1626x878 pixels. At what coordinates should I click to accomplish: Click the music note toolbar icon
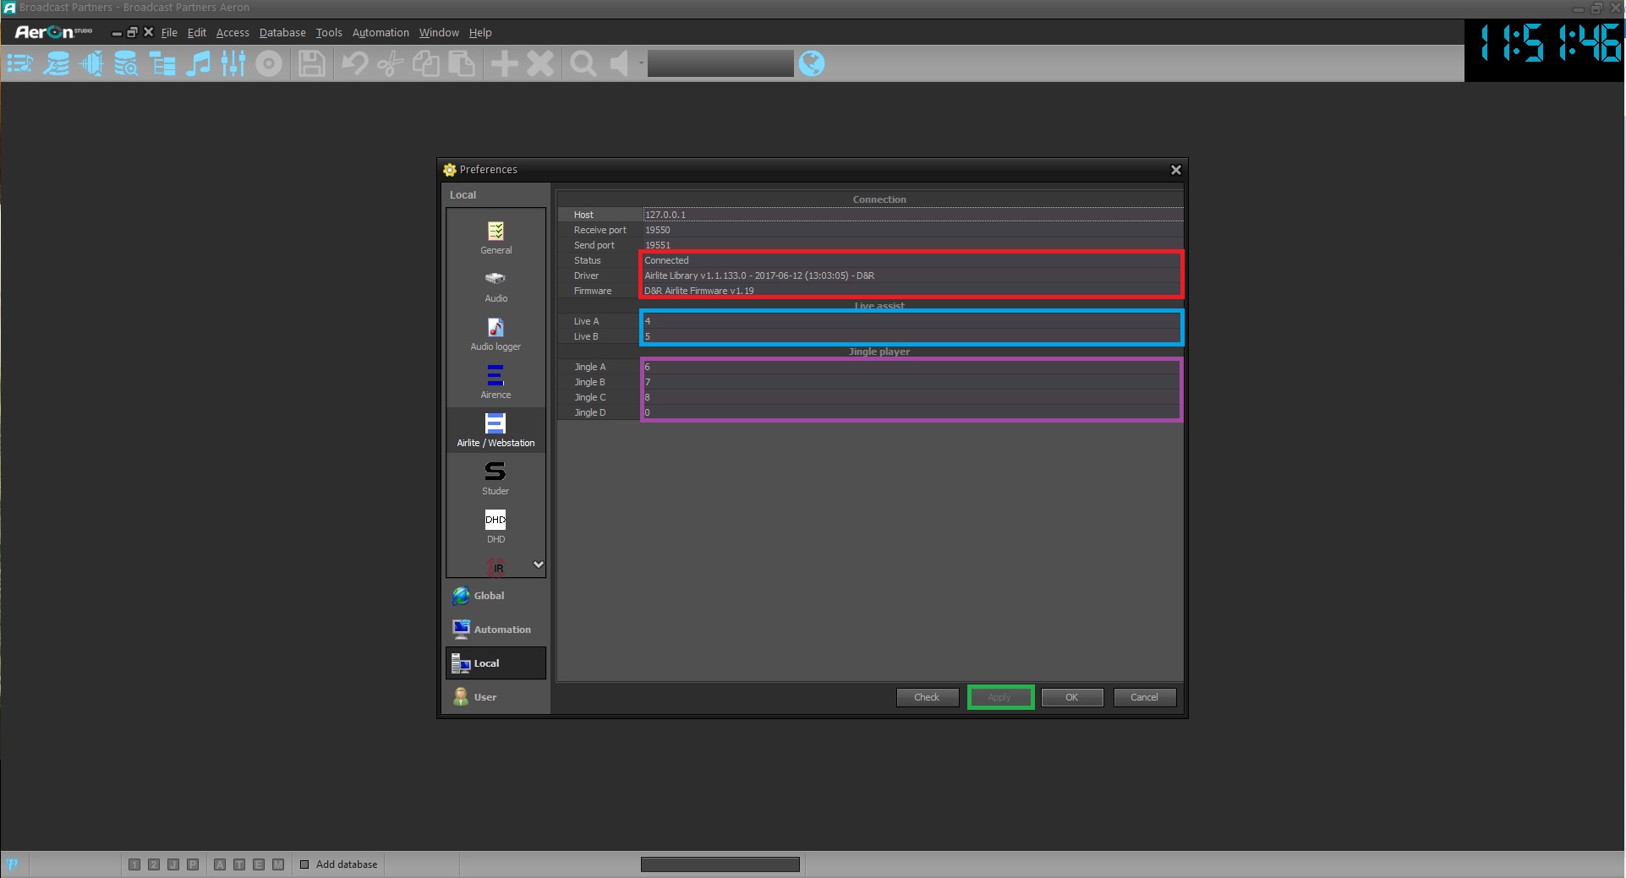pyautogui.click(x=198, y=63)
